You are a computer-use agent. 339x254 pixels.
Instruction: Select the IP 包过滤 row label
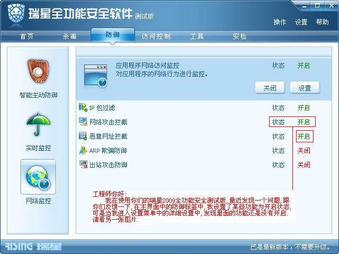coord(102,107)
